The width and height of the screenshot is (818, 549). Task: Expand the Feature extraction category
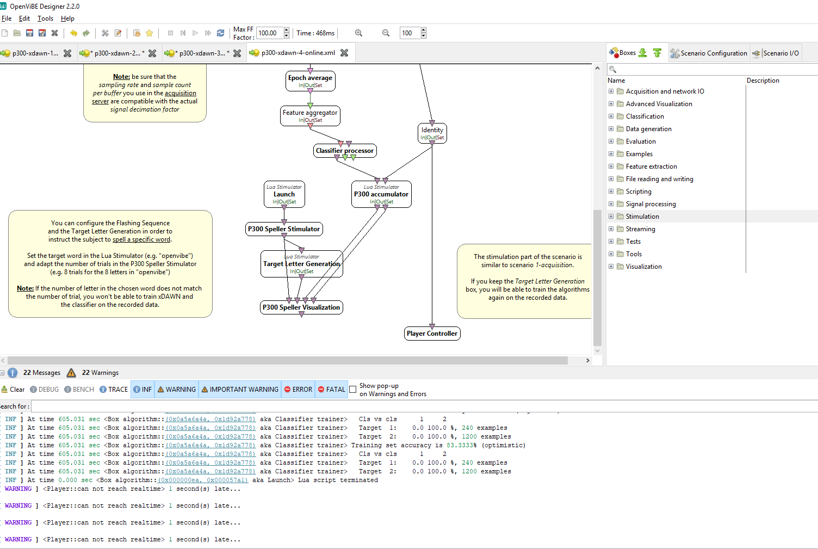611,166
